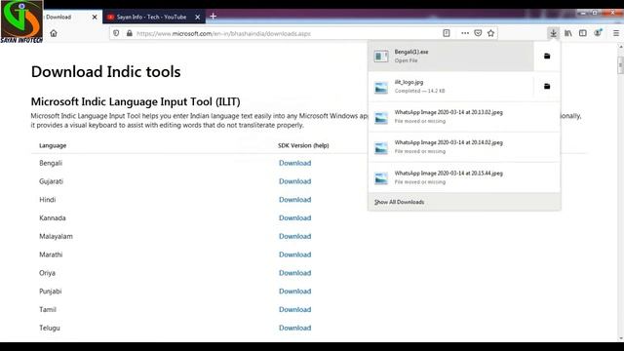Open the Library toolbar icon
Screen dimensions: 624x351
pos(568,33)
